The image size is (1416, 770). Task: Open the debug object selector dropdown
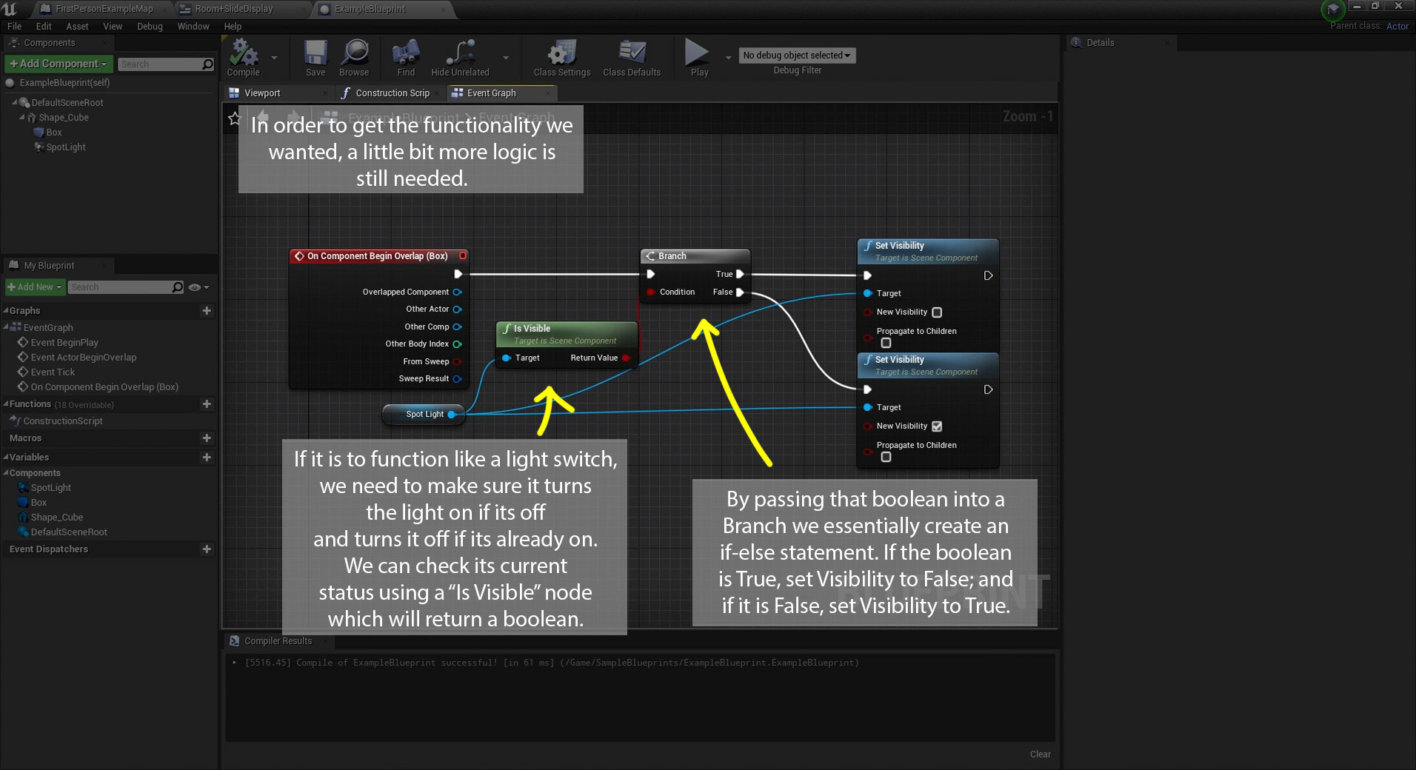(x=797, y=56)
